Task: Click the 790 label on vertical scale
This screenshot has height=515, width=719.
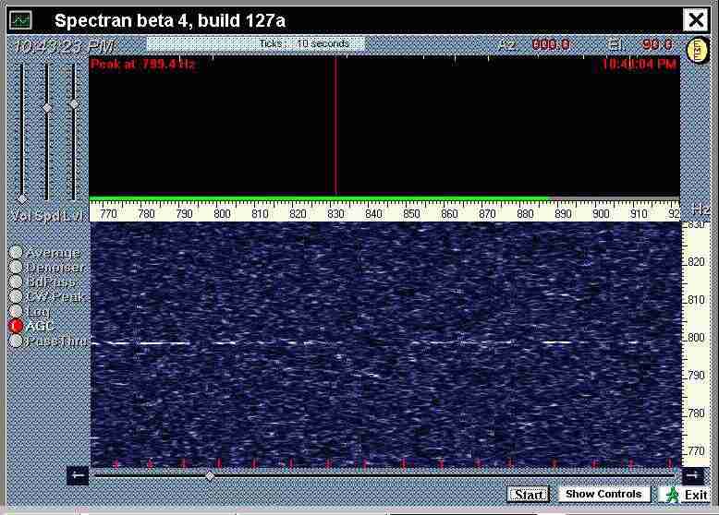Action: point(696,376)
